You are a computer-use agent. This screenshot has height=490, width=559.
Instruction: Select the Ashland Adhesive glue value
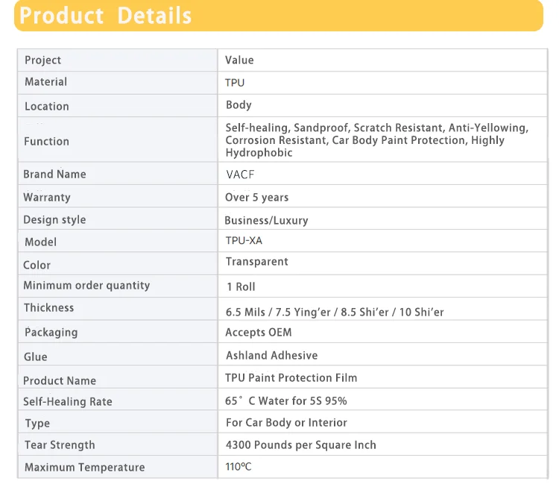point(271,355)
